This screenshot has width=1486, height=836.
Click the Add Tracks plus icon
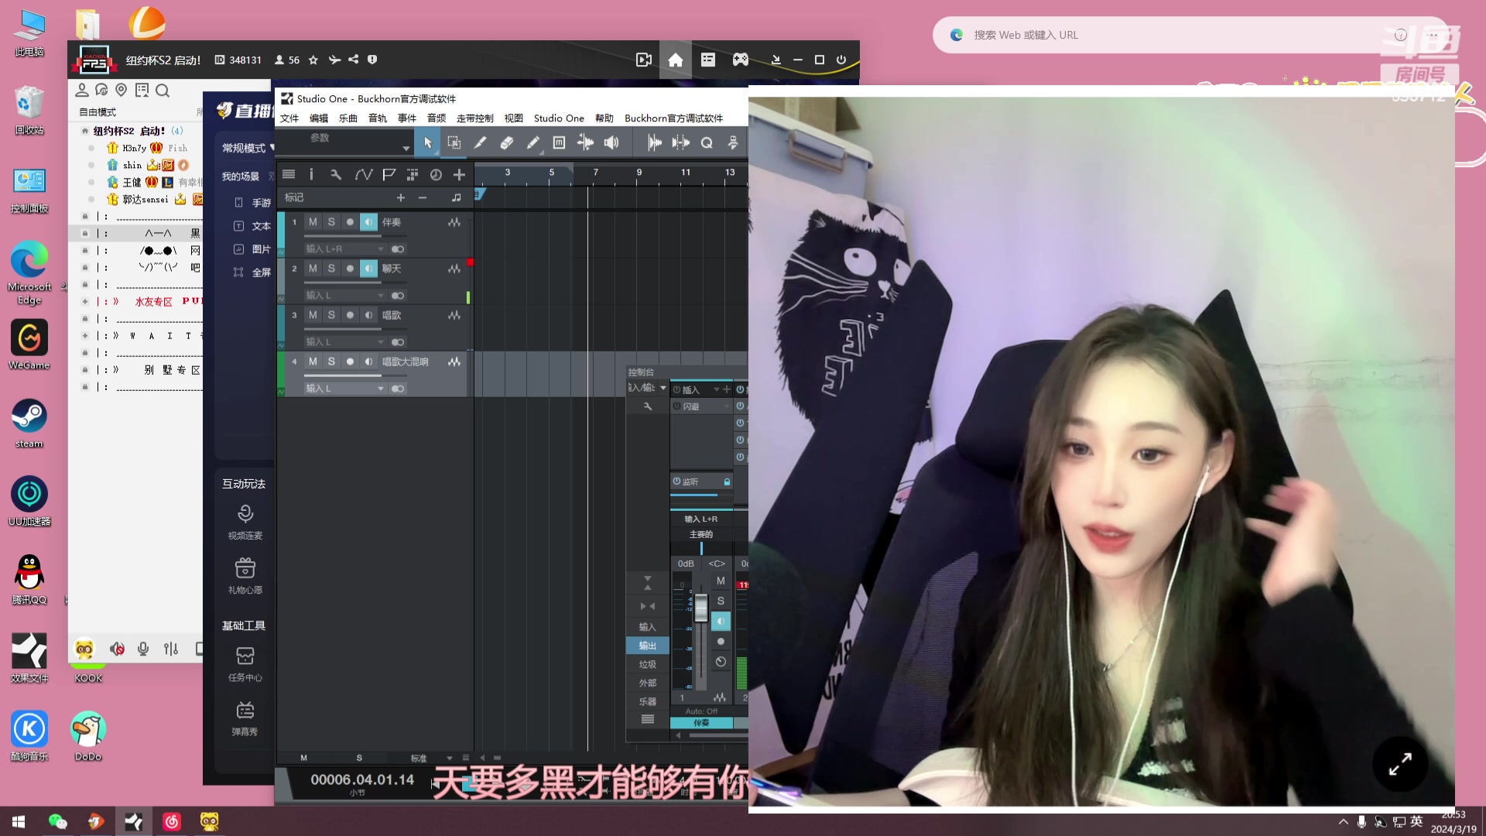(x=459, y=175)
